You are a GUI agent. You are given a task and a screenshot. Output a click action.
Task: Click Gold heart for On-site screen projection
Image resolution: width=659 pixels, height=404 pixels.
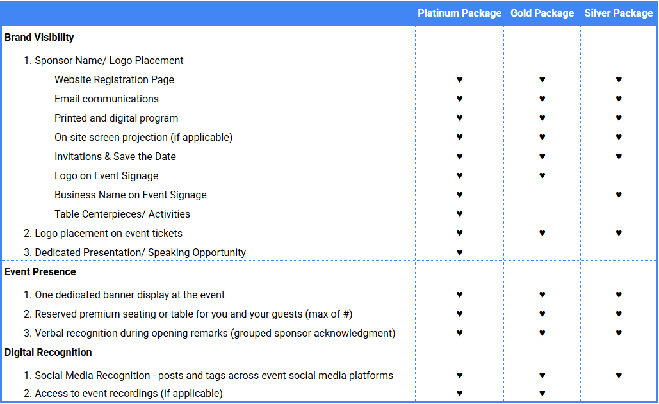[x=542, y=137]
